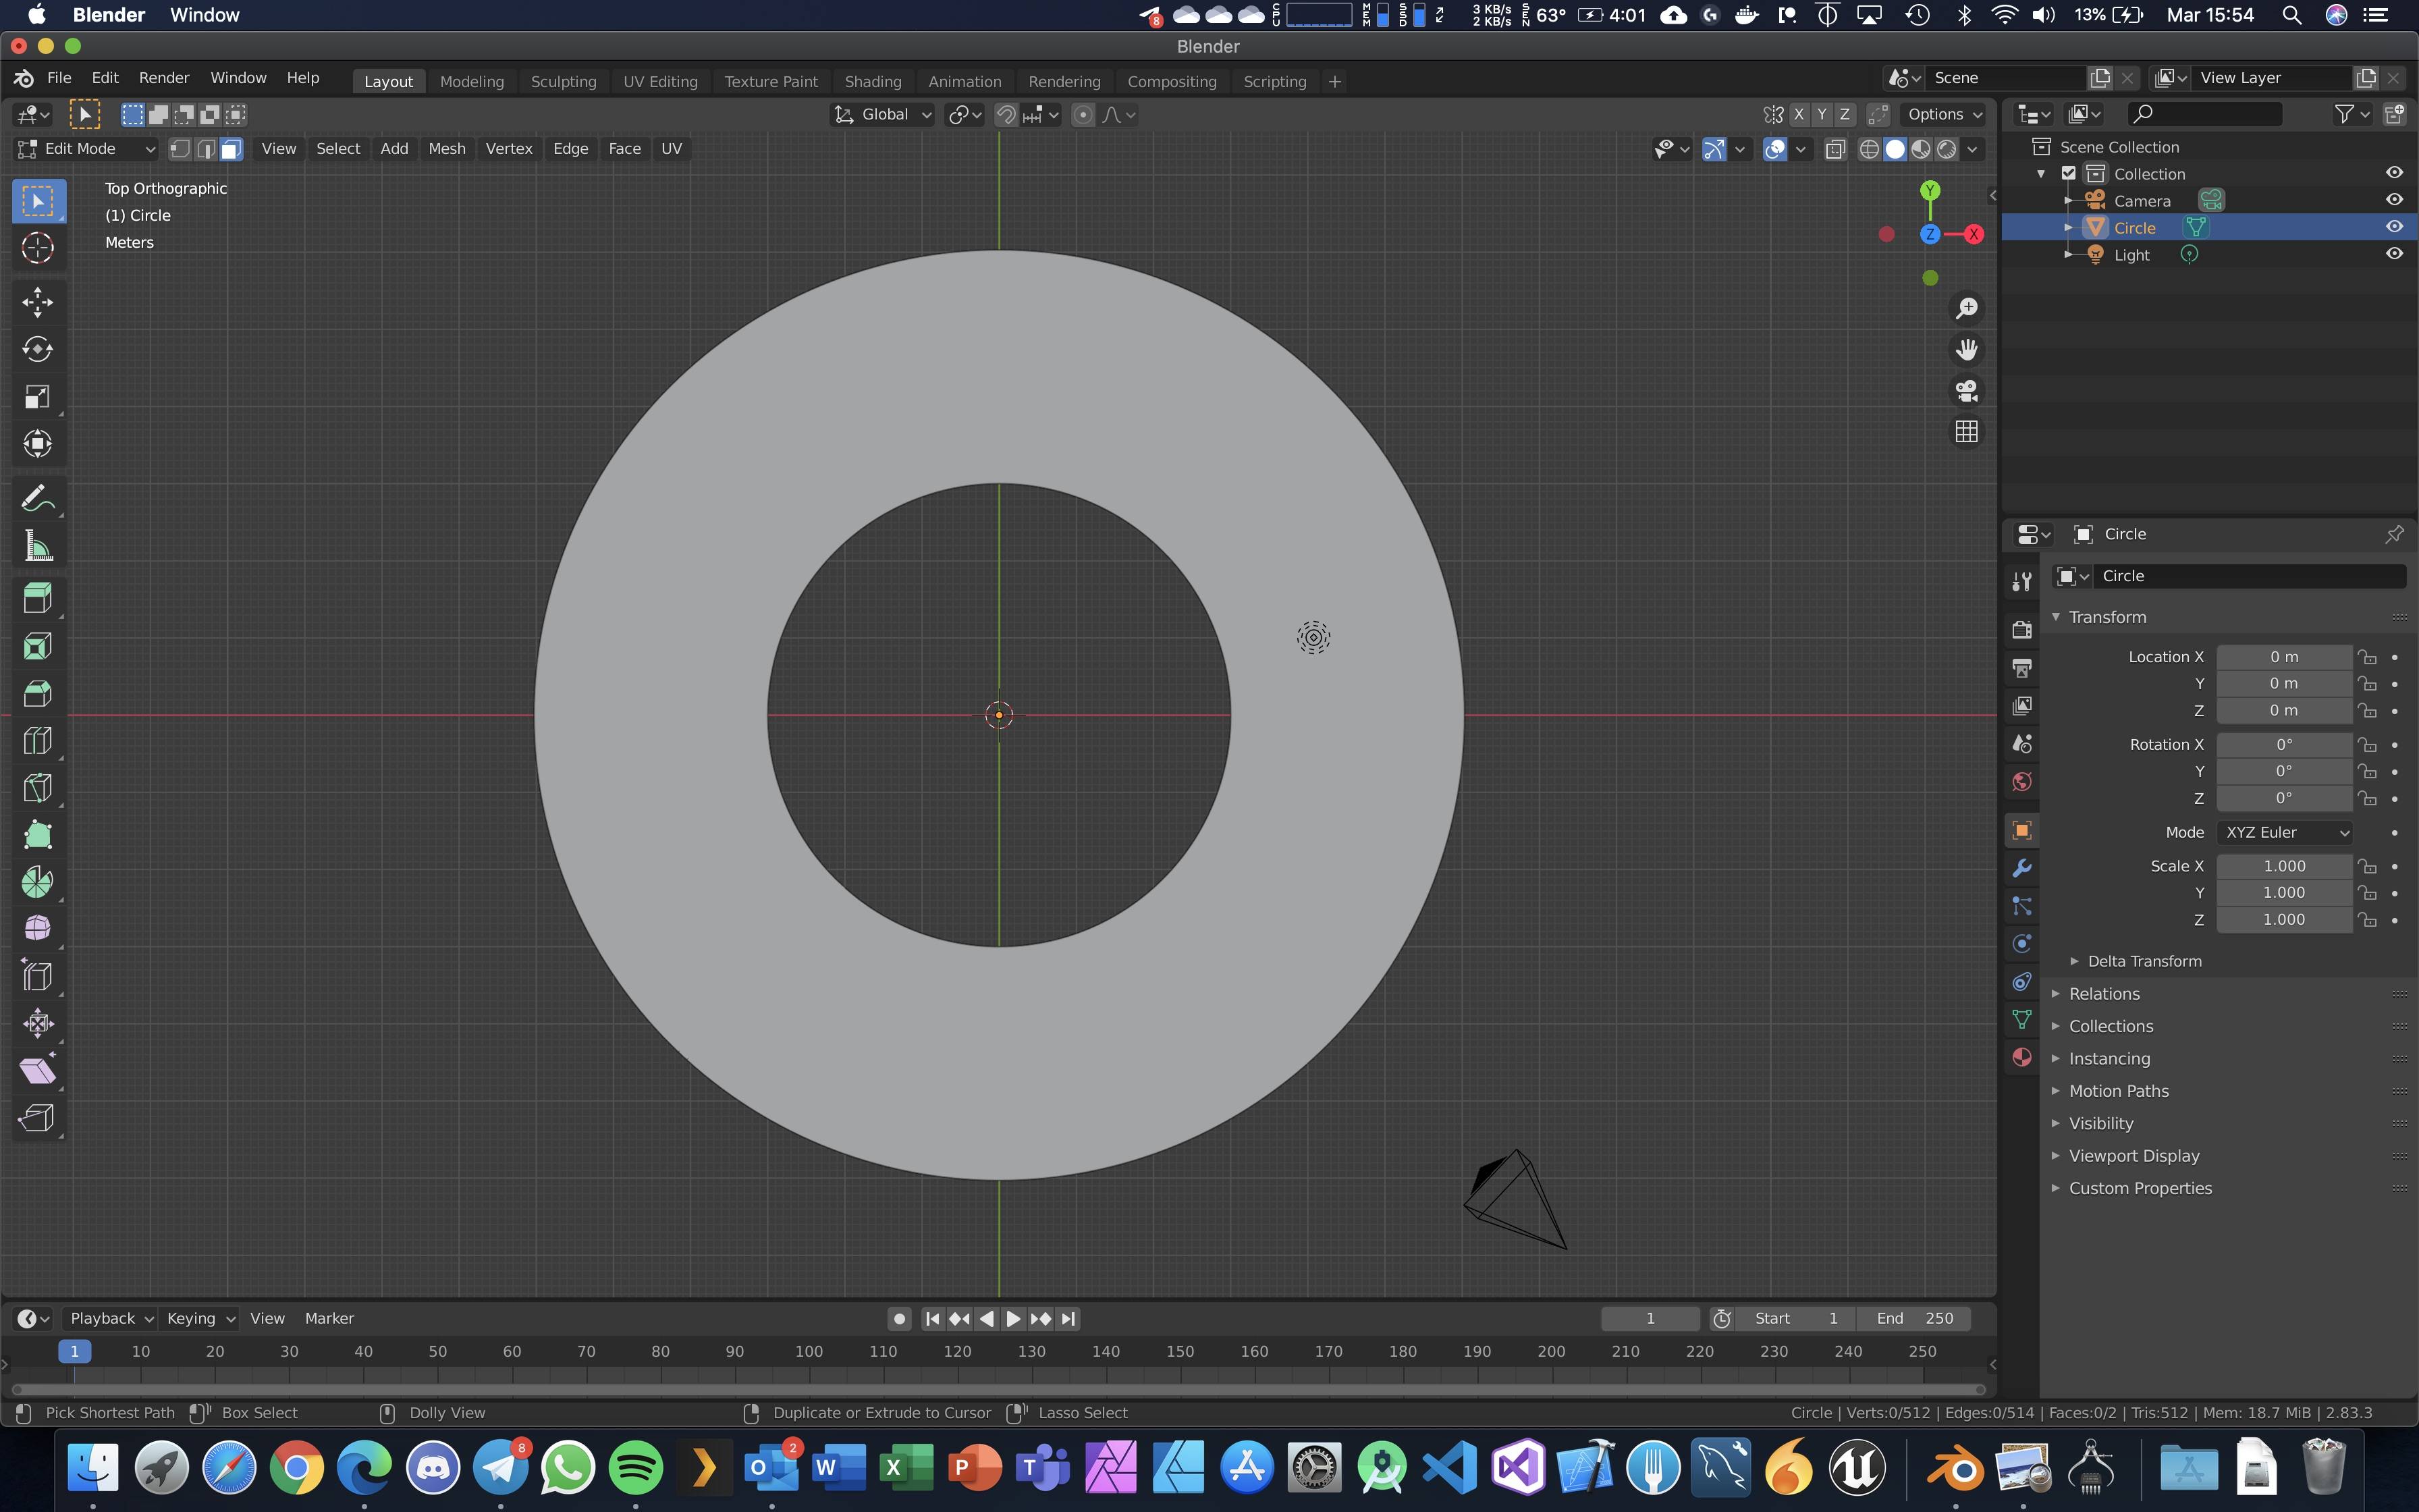Open the Mesh menu
The image size is (2419, 1512).
coord(447,148)
